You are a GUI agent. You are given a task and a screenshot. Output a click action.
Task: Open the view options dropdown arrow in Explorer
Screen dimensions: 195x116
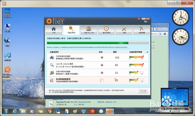[x=155, y=34]
